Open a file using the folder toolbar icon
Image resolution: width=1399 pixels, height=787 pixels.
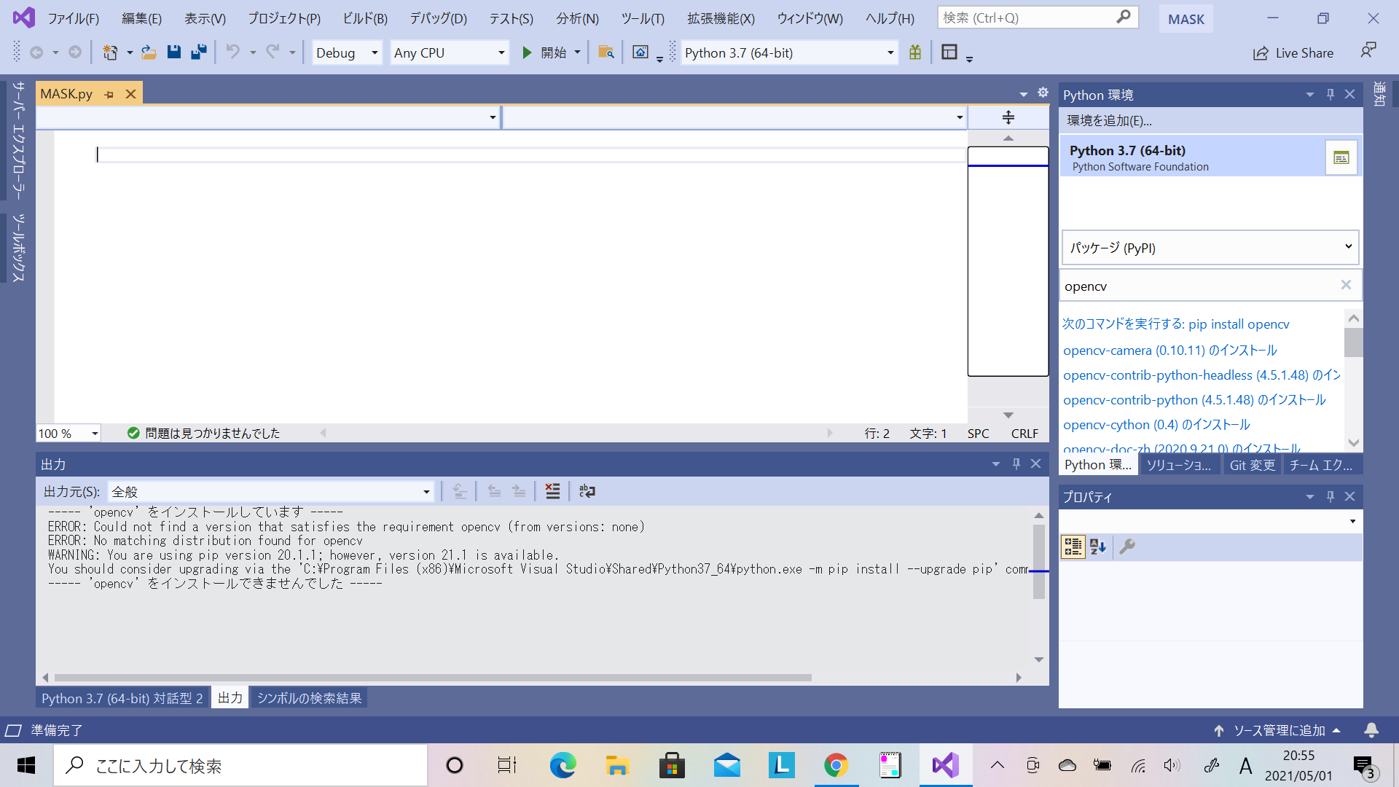pyautogui.click(x=149, y=52)
